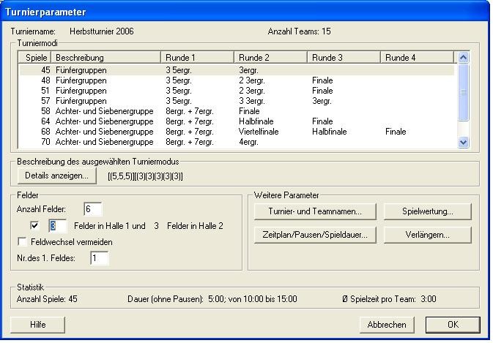Open Turnier- und Teamnamen settings

(x=316, y=211)
